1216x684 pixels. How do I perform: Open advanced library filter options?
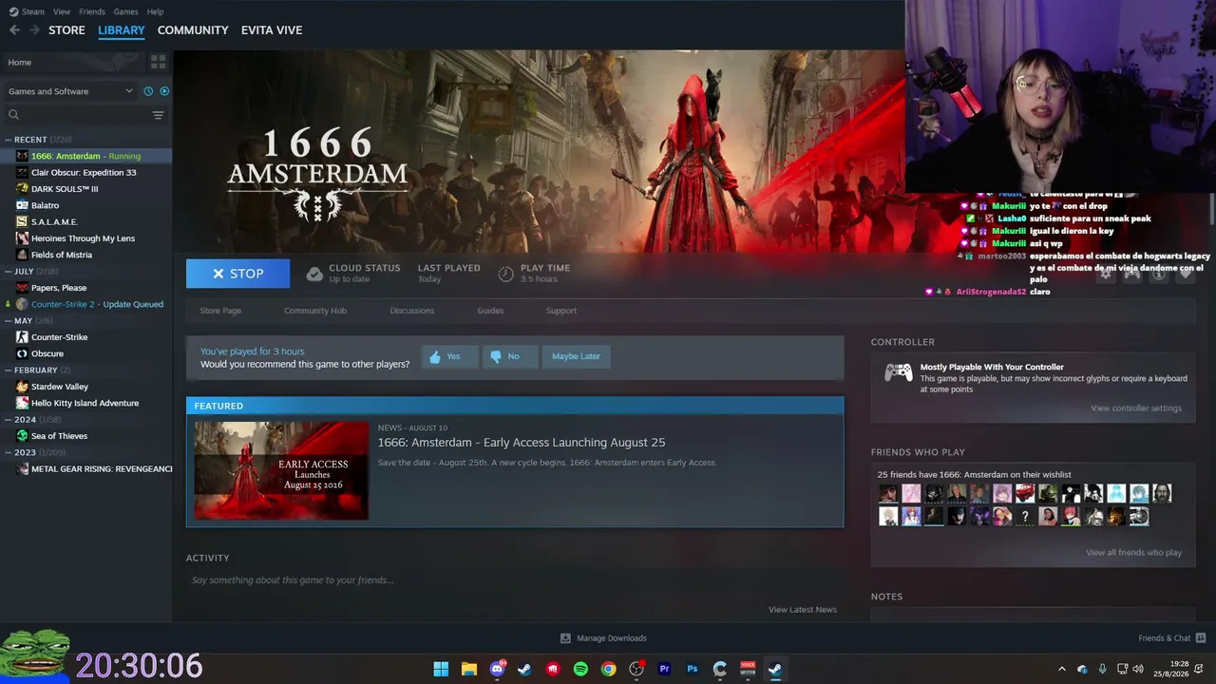(x=158, y=115)
